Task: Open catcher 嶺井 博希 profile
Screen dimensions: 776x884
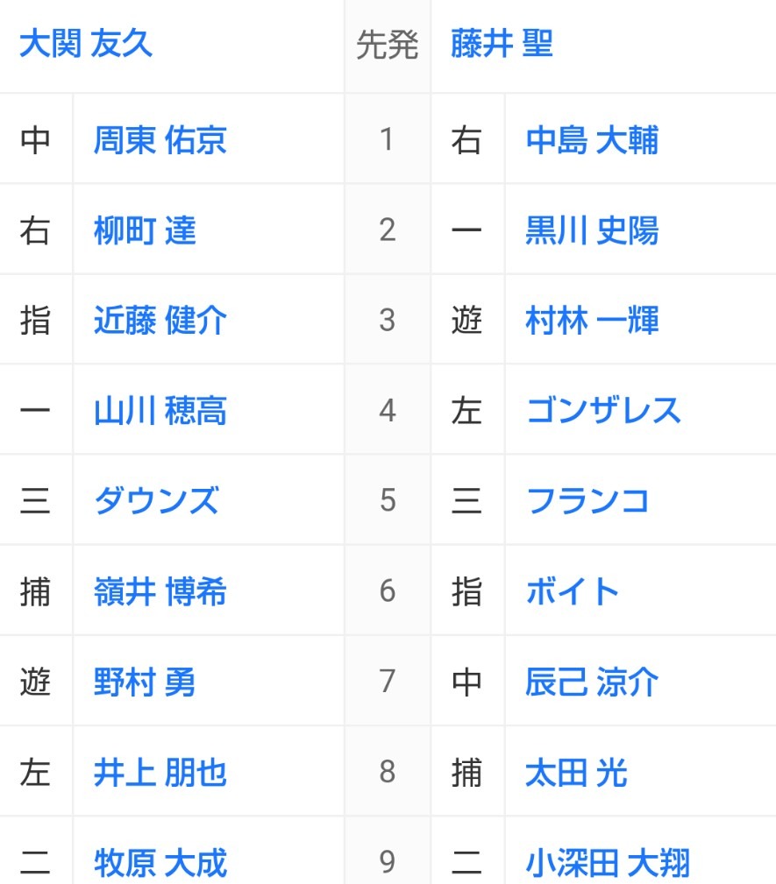Action: [x=160, y=591]
